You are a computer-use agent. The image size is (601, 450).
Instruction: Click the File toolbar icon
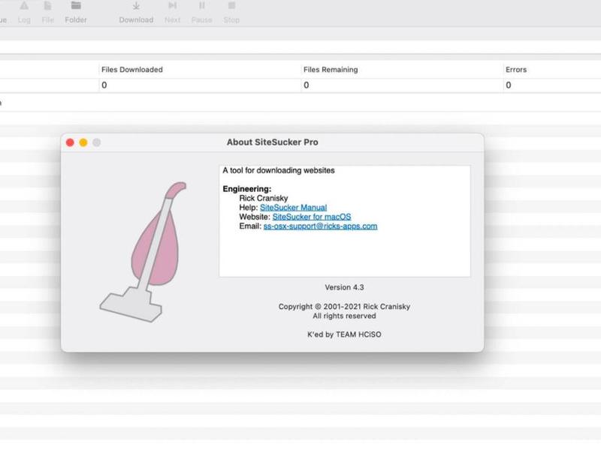pos(47,11)
